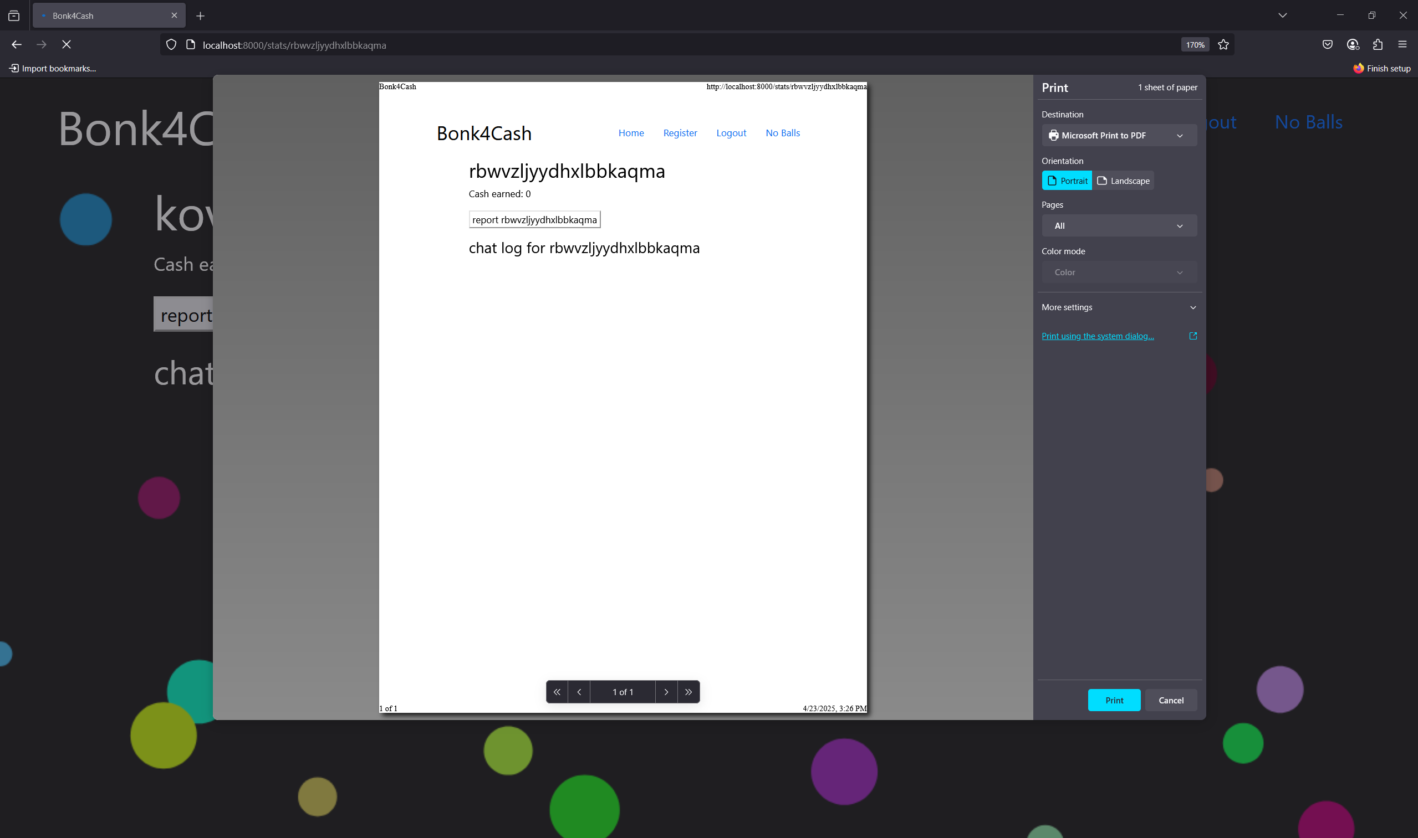Jump to first page in preview
The width and height of the screenshot is (1418, 838).
[x=557, y=692]
